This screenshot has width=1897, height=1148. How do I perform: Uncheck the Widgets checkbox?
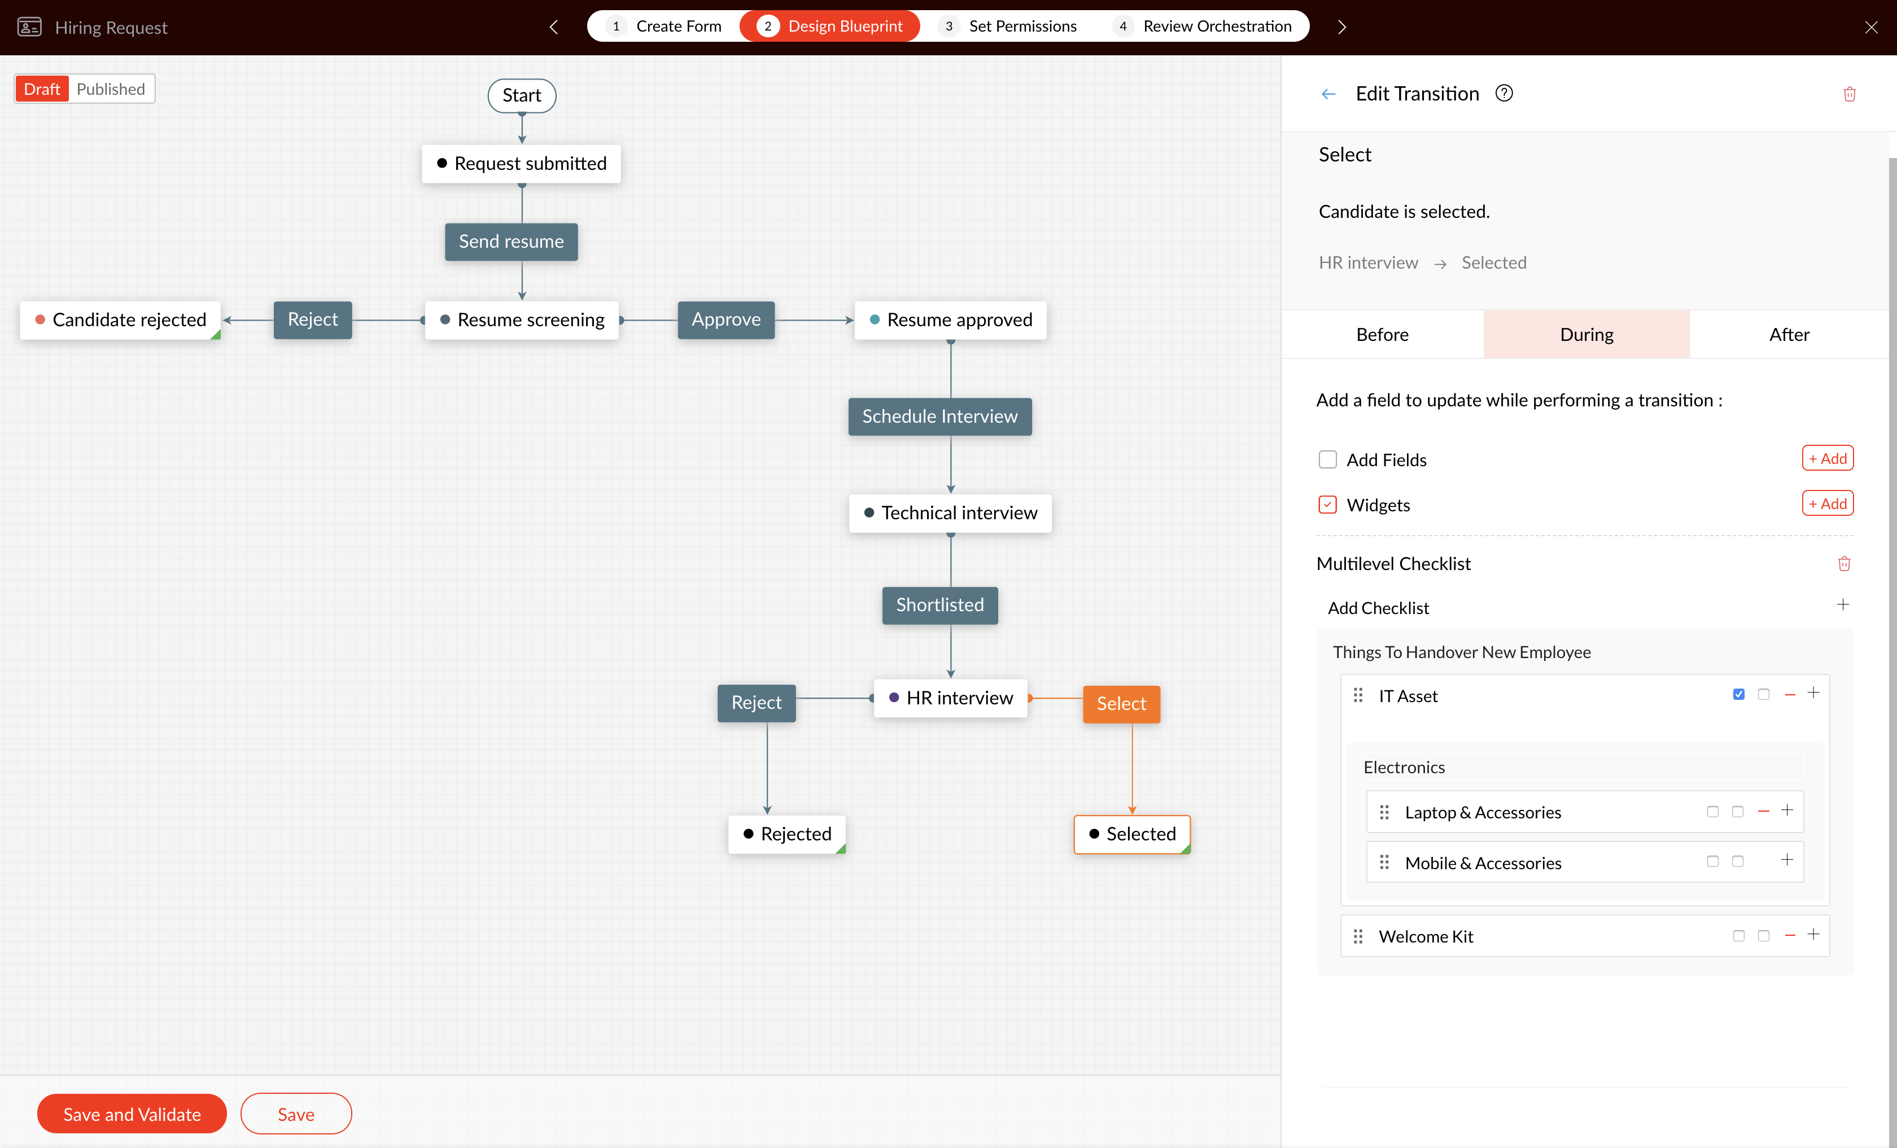[x=1328, y=505]
